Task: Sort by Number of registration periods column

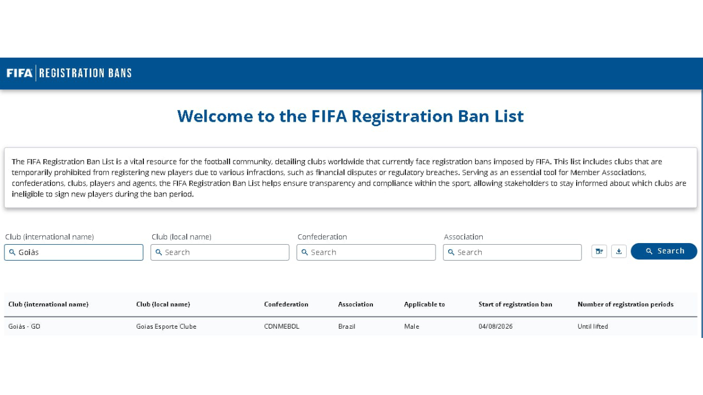Action: tap(626, 304)
